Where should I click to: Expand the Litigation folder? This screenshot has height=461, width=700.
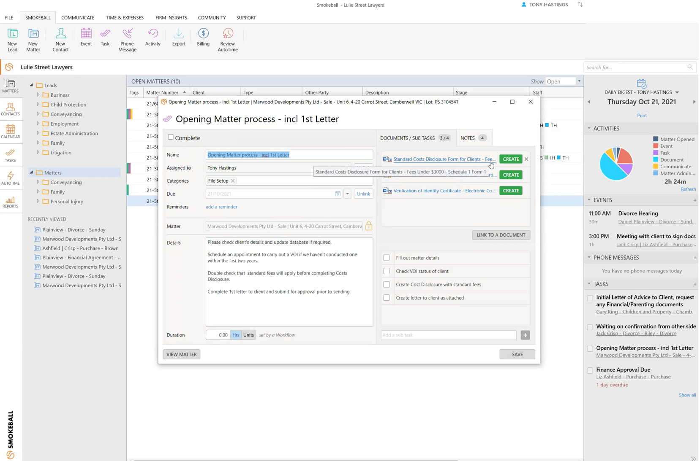pyautogui.click(x=38, y=152)
